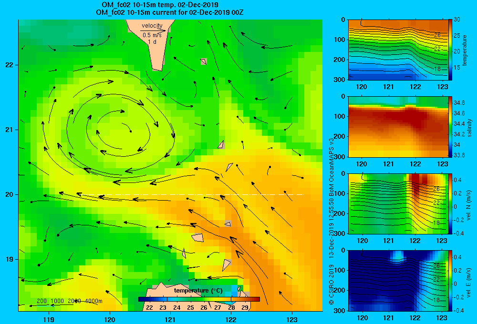Click the '200 1000 2000 4000m' depth contour legend
Screen dimensions: 477x324
coord(70,301)
